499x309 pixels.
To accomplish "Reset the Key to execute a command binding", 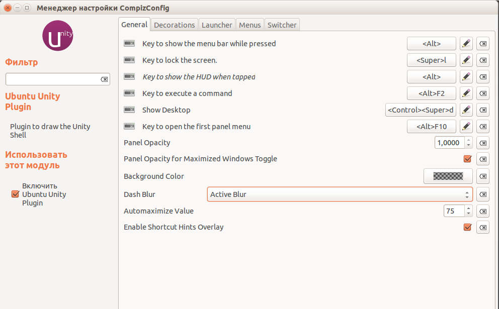I will coord(483,93).
